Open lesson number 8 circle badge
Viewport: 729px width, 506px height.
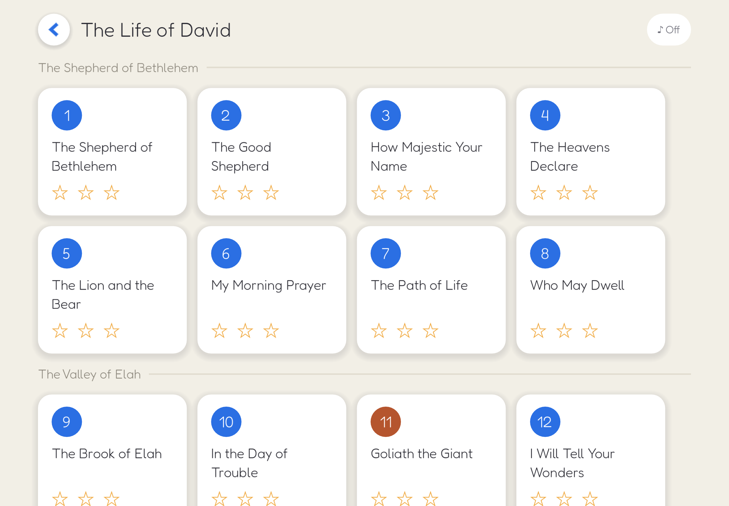(x=545, y=253)
